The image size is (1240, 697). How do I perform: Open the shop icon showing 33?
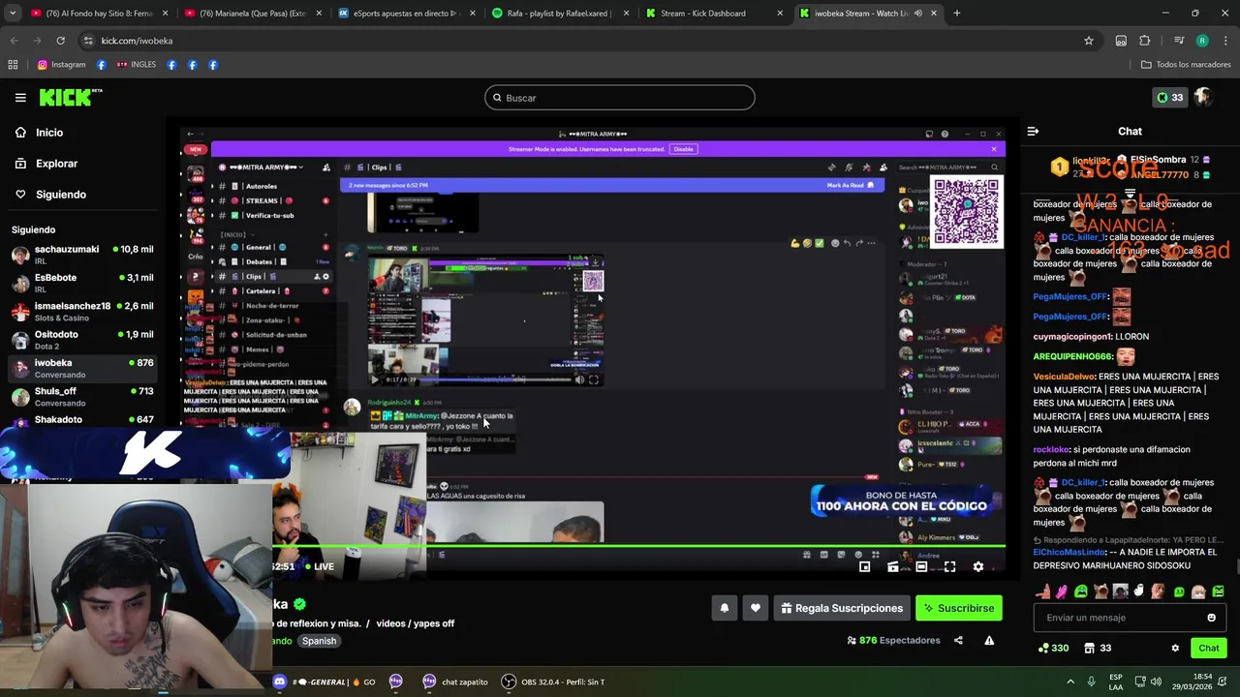pyautogui.click(x=1098, y=648)
